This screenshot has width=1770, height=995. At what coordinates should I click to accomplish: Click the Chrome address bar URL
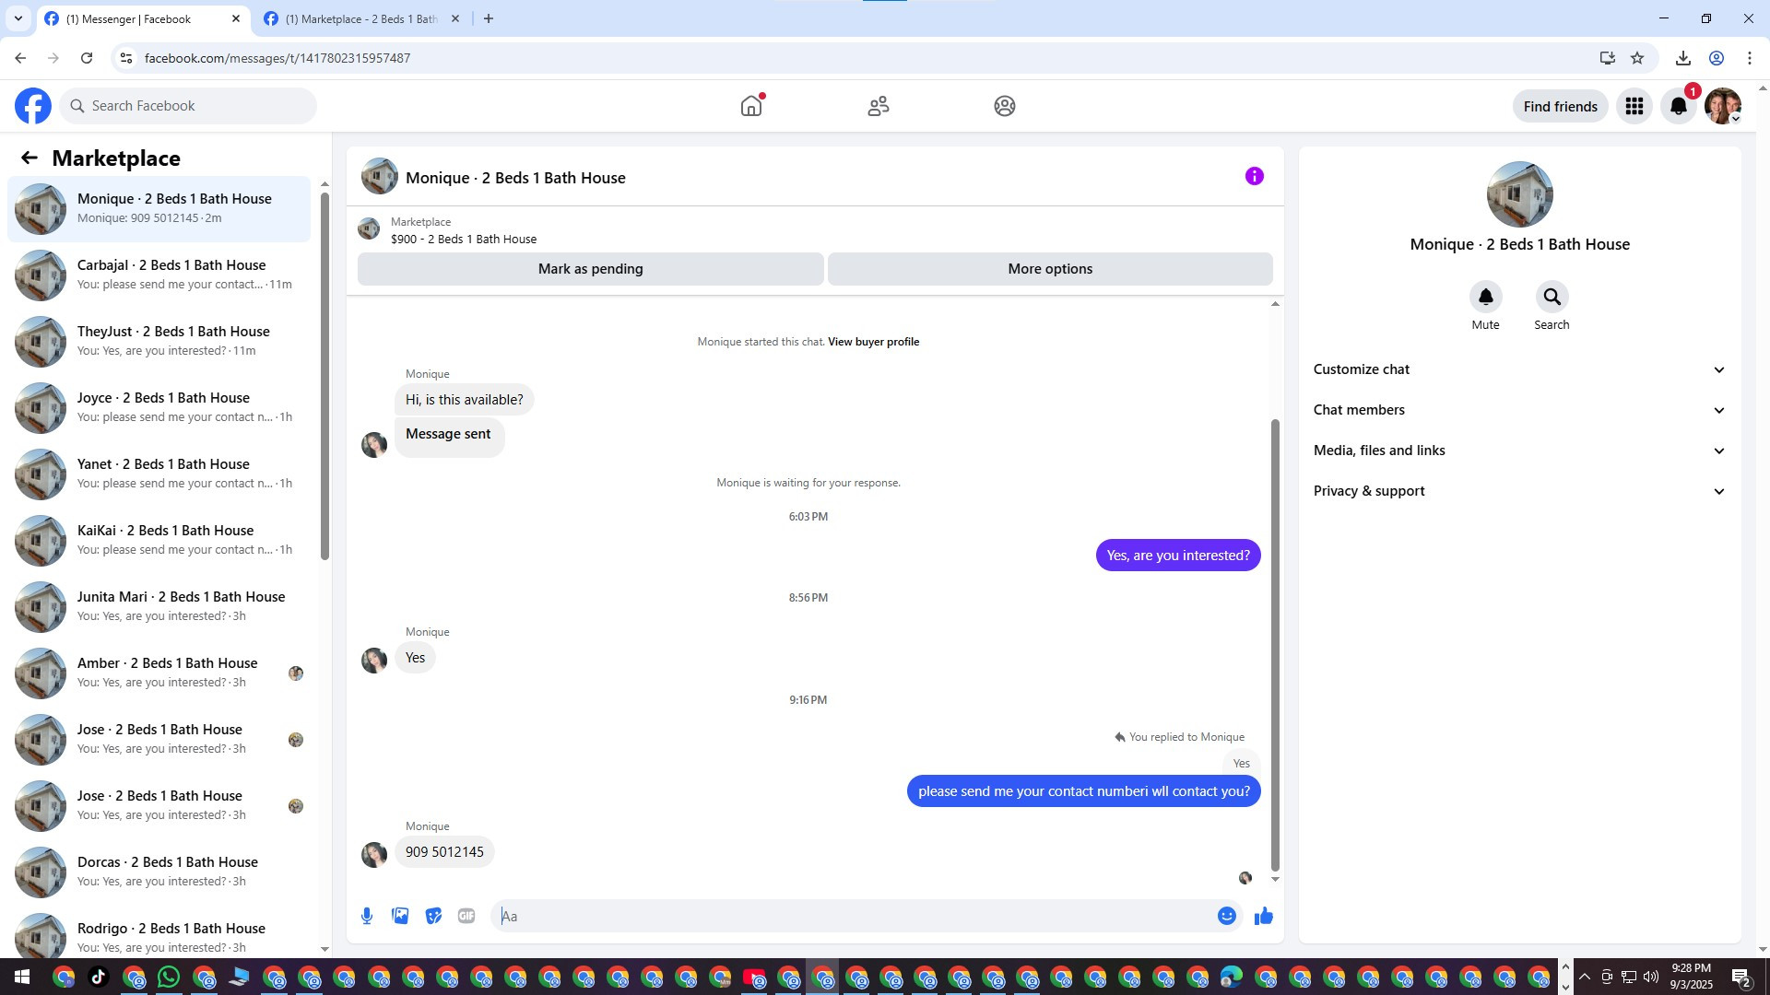[277, 58]
